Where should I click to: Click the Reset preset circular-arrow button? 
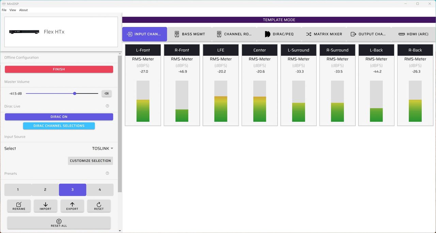pyautogui.click(x=99, y=206)
